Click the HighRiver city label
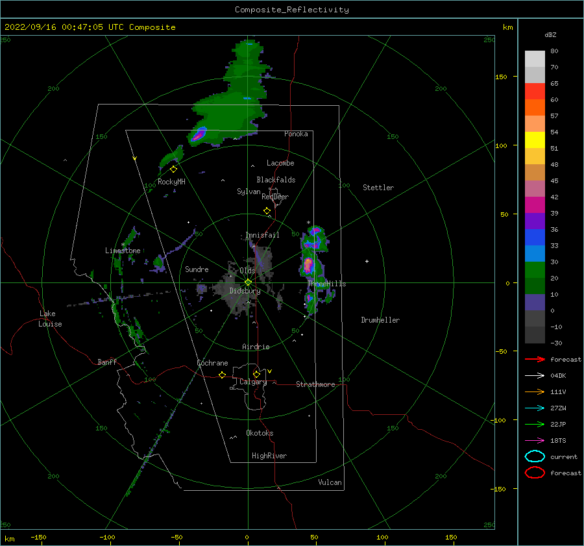 click(269, 456)
